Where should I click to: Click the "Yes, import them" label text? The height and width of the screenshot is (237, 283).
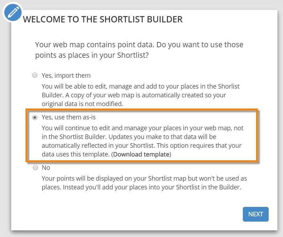[66, 76]
